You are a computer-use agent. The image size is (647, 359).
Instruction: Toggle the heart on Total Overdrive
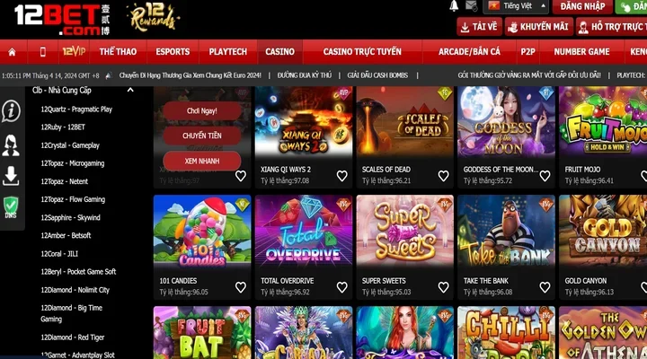[342, 287]
